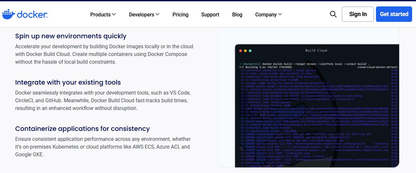
Task: Expand the Developers dropdown menu
Action: (x=144, y=14)
